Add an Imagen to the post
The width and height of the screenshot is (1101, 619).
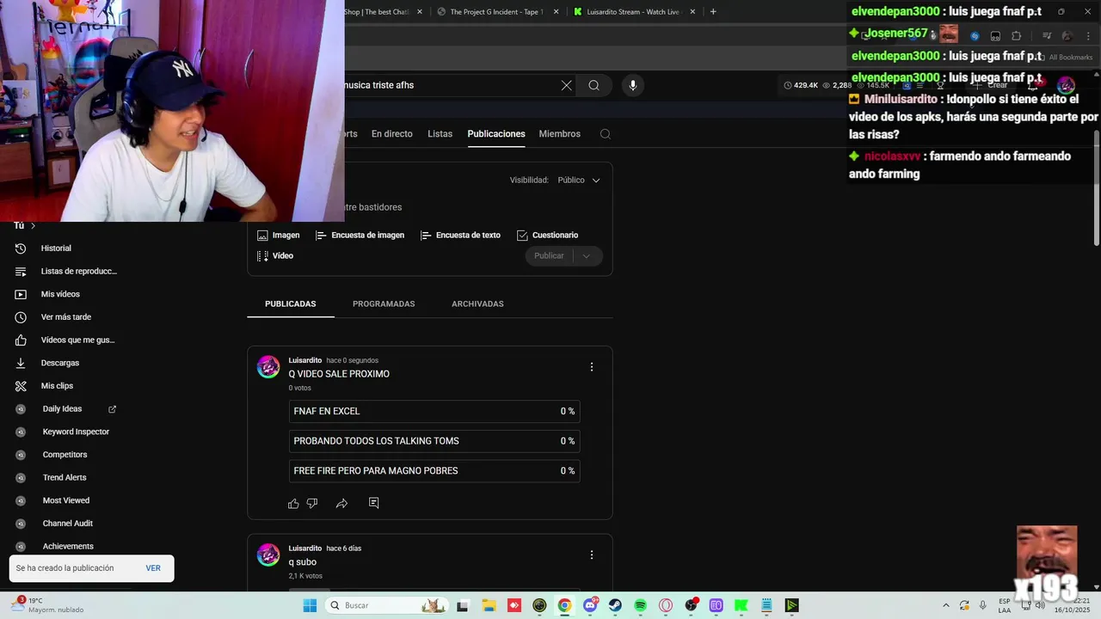(279, 236)
